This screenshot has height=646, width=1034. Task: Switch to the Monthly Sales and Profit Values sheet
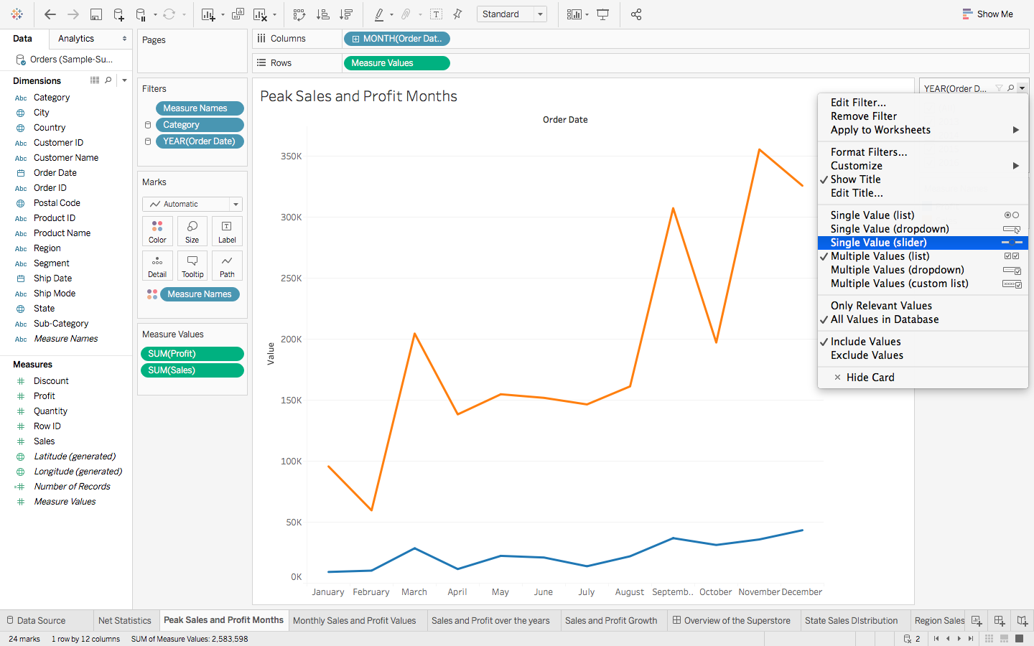pyautogui.click(x=357, y=620)
